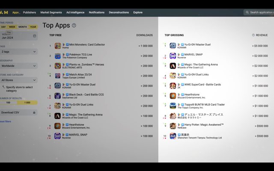This screenshot has width=274, height=171.
Task: Click ELECTRONIC ARTS publisher name
Action: click(x=72, y=68)
